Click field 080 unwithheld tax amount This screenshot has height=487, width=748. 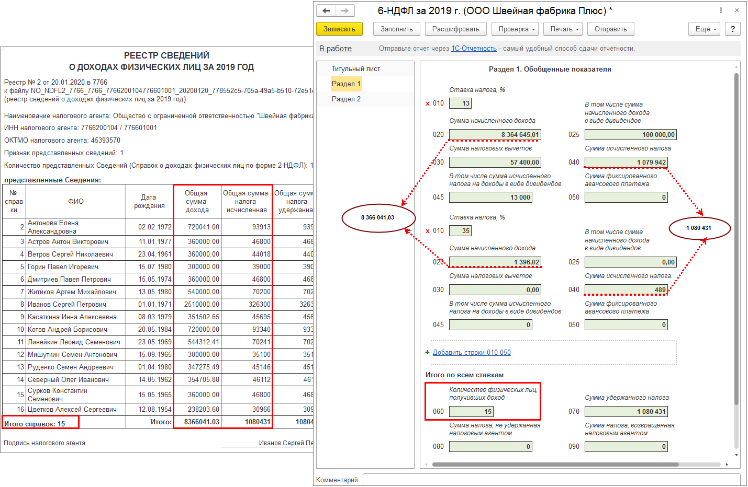point(490,447)
